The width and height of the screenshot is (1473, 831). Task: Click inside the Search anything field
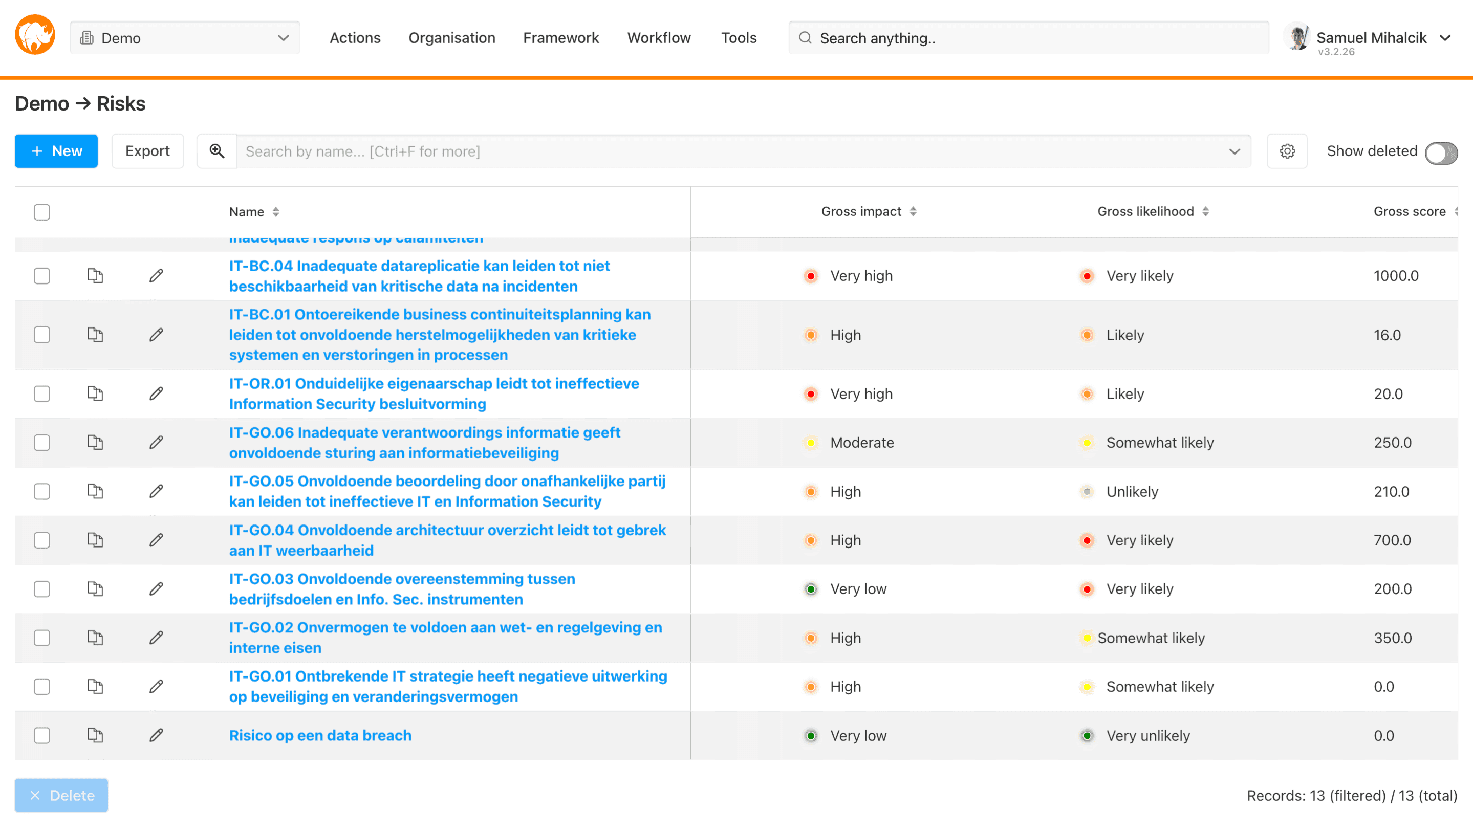click(x=1029, y=38)
